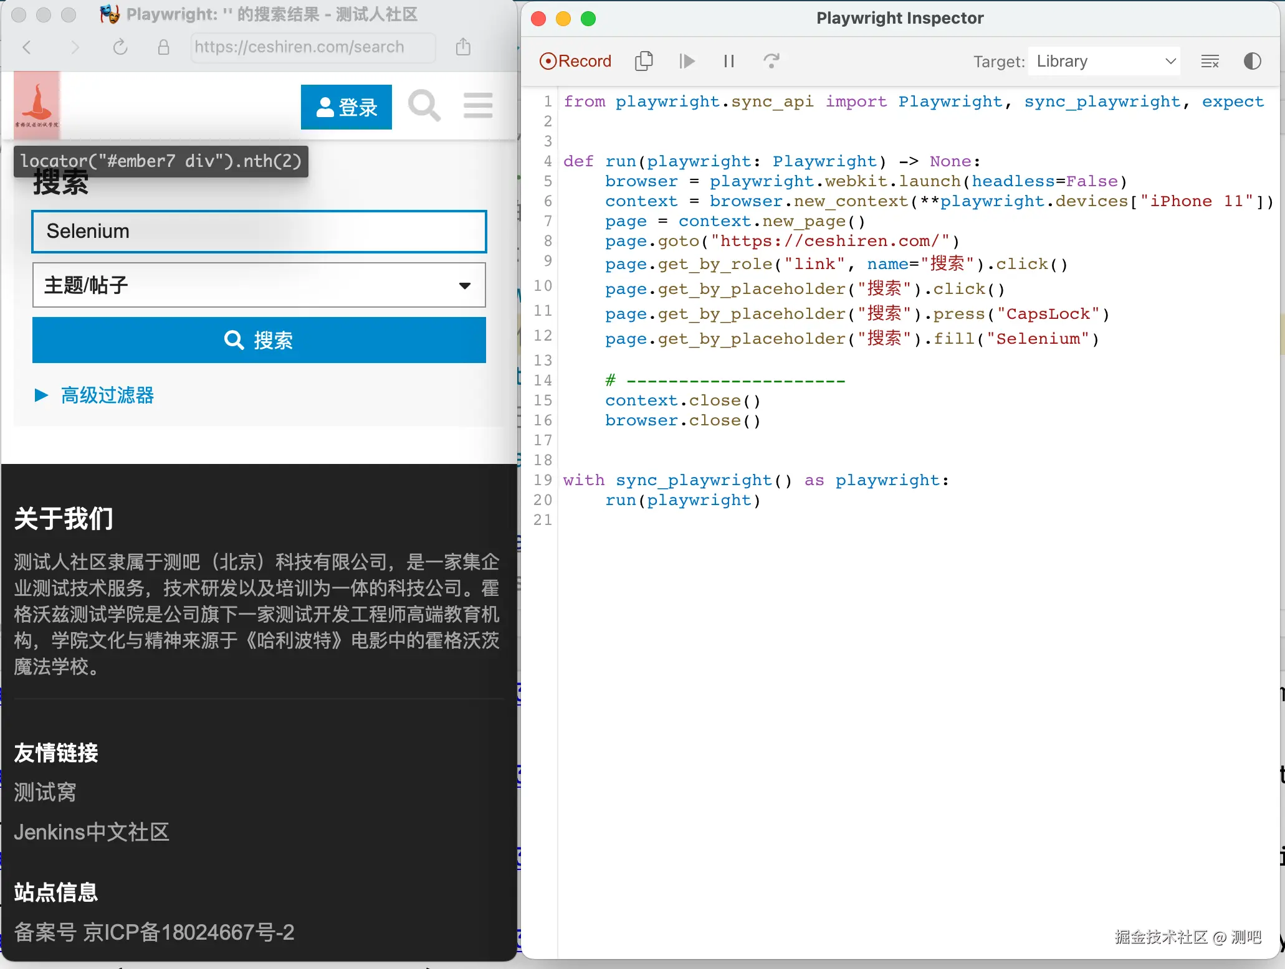This screenshot has width=1285, height=969.
Task: Click the blue 搜索 search button
Action: pos(259,340)
